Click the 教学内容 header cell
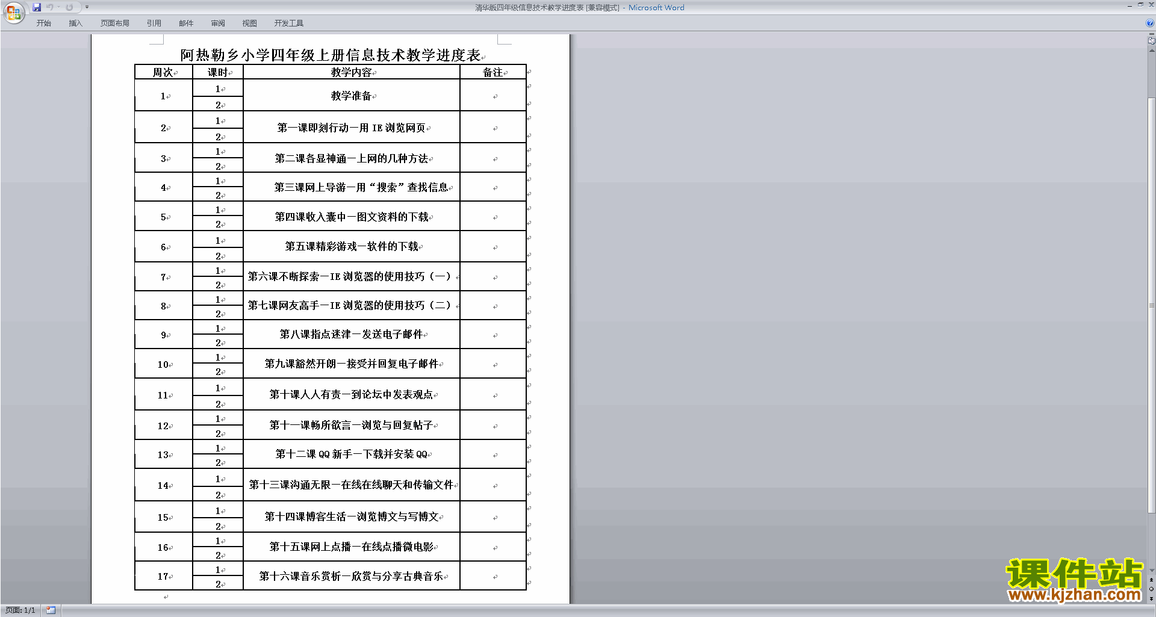Screen dimensions: 1156x617 (x=352, y=72)
